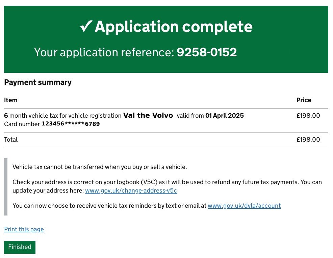Viewport: 333px width, 258px height.
Task: Click the Price column header
Action: tap(304, 100)
